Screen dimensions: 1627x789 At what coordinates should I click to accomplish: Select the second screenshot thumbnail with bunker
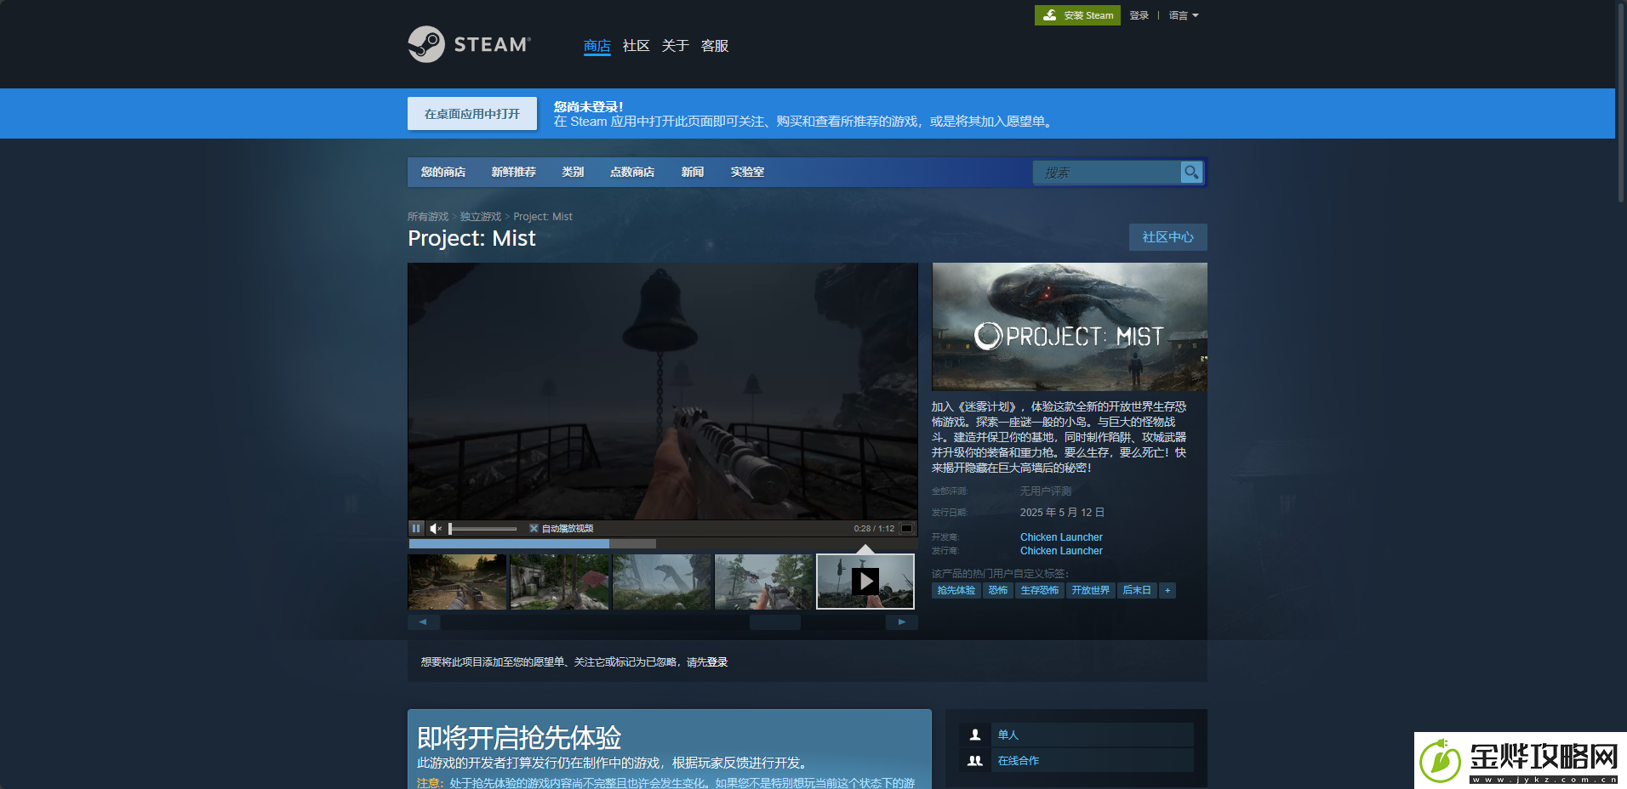(559, 582)
